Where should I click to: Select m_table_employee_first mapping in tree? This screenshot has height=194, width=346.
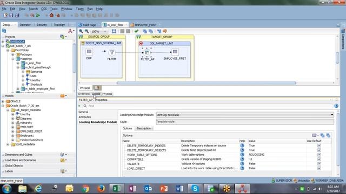[39, 88]
